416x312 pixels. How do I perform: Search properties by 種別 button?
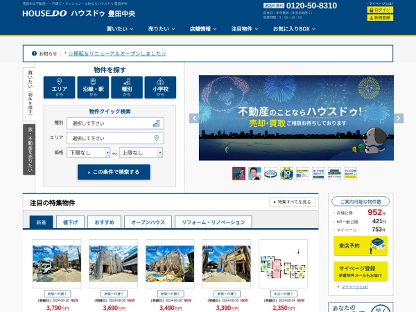(127, 87)
